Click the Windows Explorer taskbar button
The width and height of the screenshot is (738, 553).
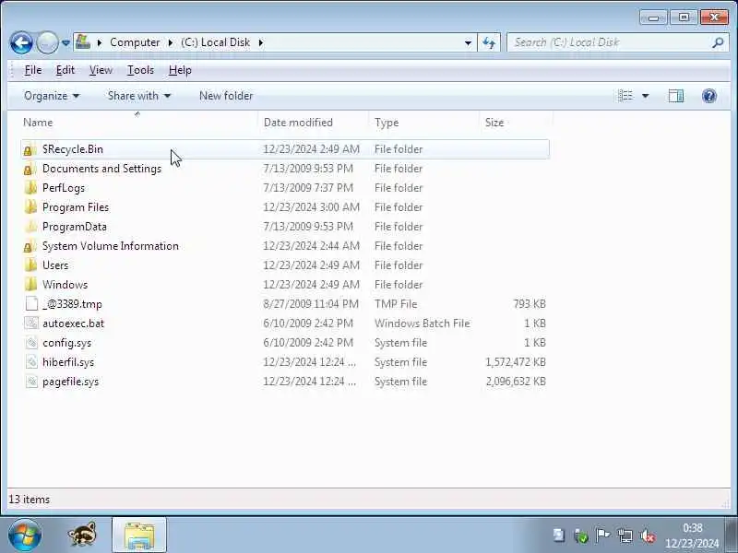point(139,535)
